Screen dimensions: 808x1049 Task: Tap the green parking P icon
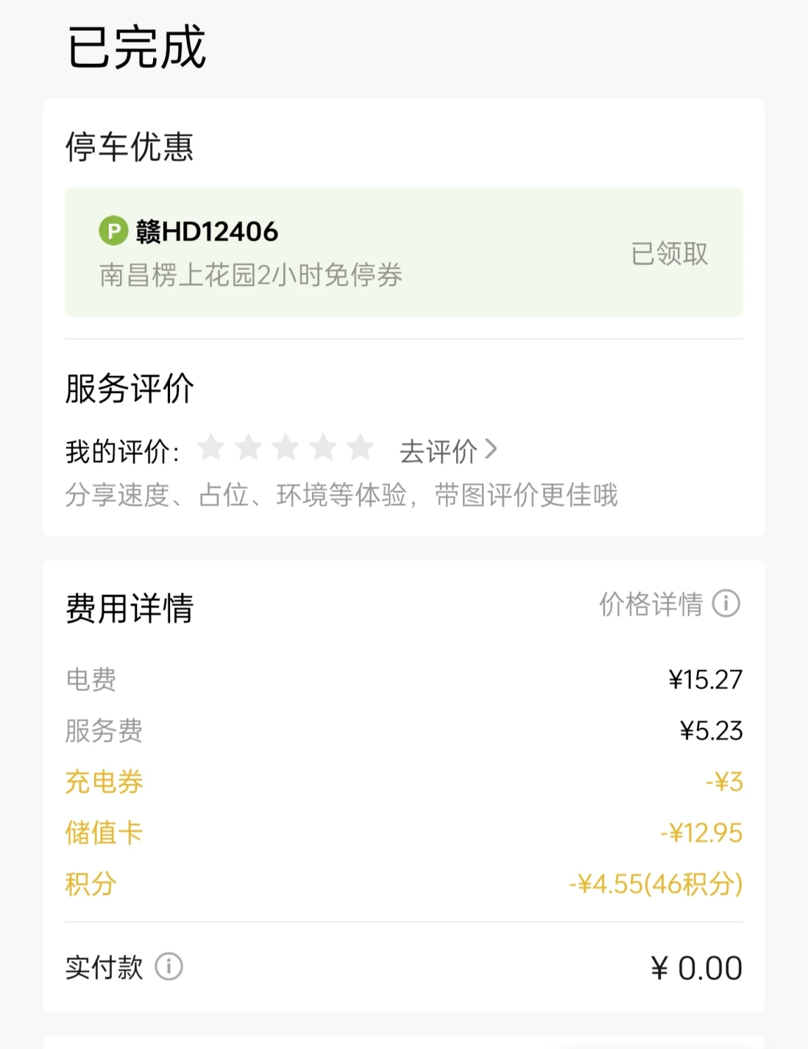[x=113, y=231]
